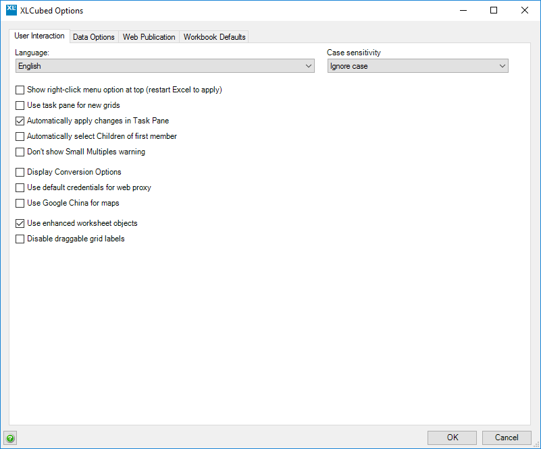This screenshot has height=449, width=541.
Task: Toggle Display Conversion Options checkbox
Action: [20, 172]
